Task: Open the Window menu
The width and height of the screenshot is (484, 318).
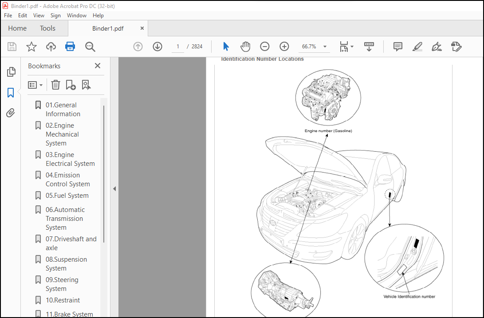Action: 77,16
